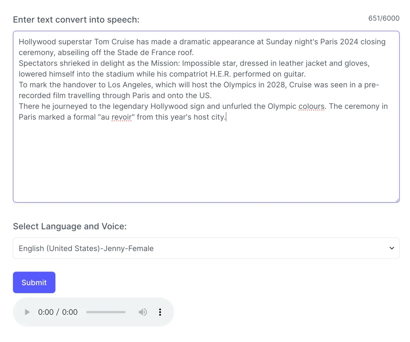Mute the audio player volume
410x342 pixels.
(143, 312)
